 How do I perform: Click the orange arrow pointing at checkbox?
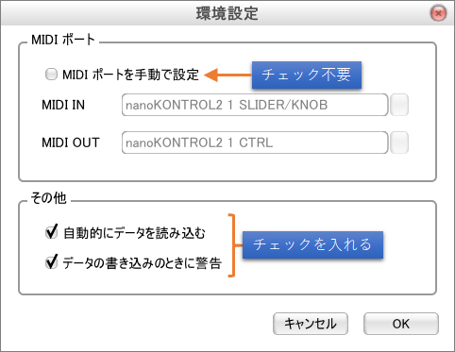[x=227, y=75]
